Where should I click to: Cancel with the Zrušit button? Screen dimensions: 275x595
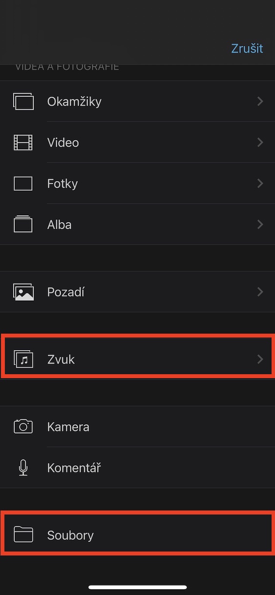(x=247, y=48)
